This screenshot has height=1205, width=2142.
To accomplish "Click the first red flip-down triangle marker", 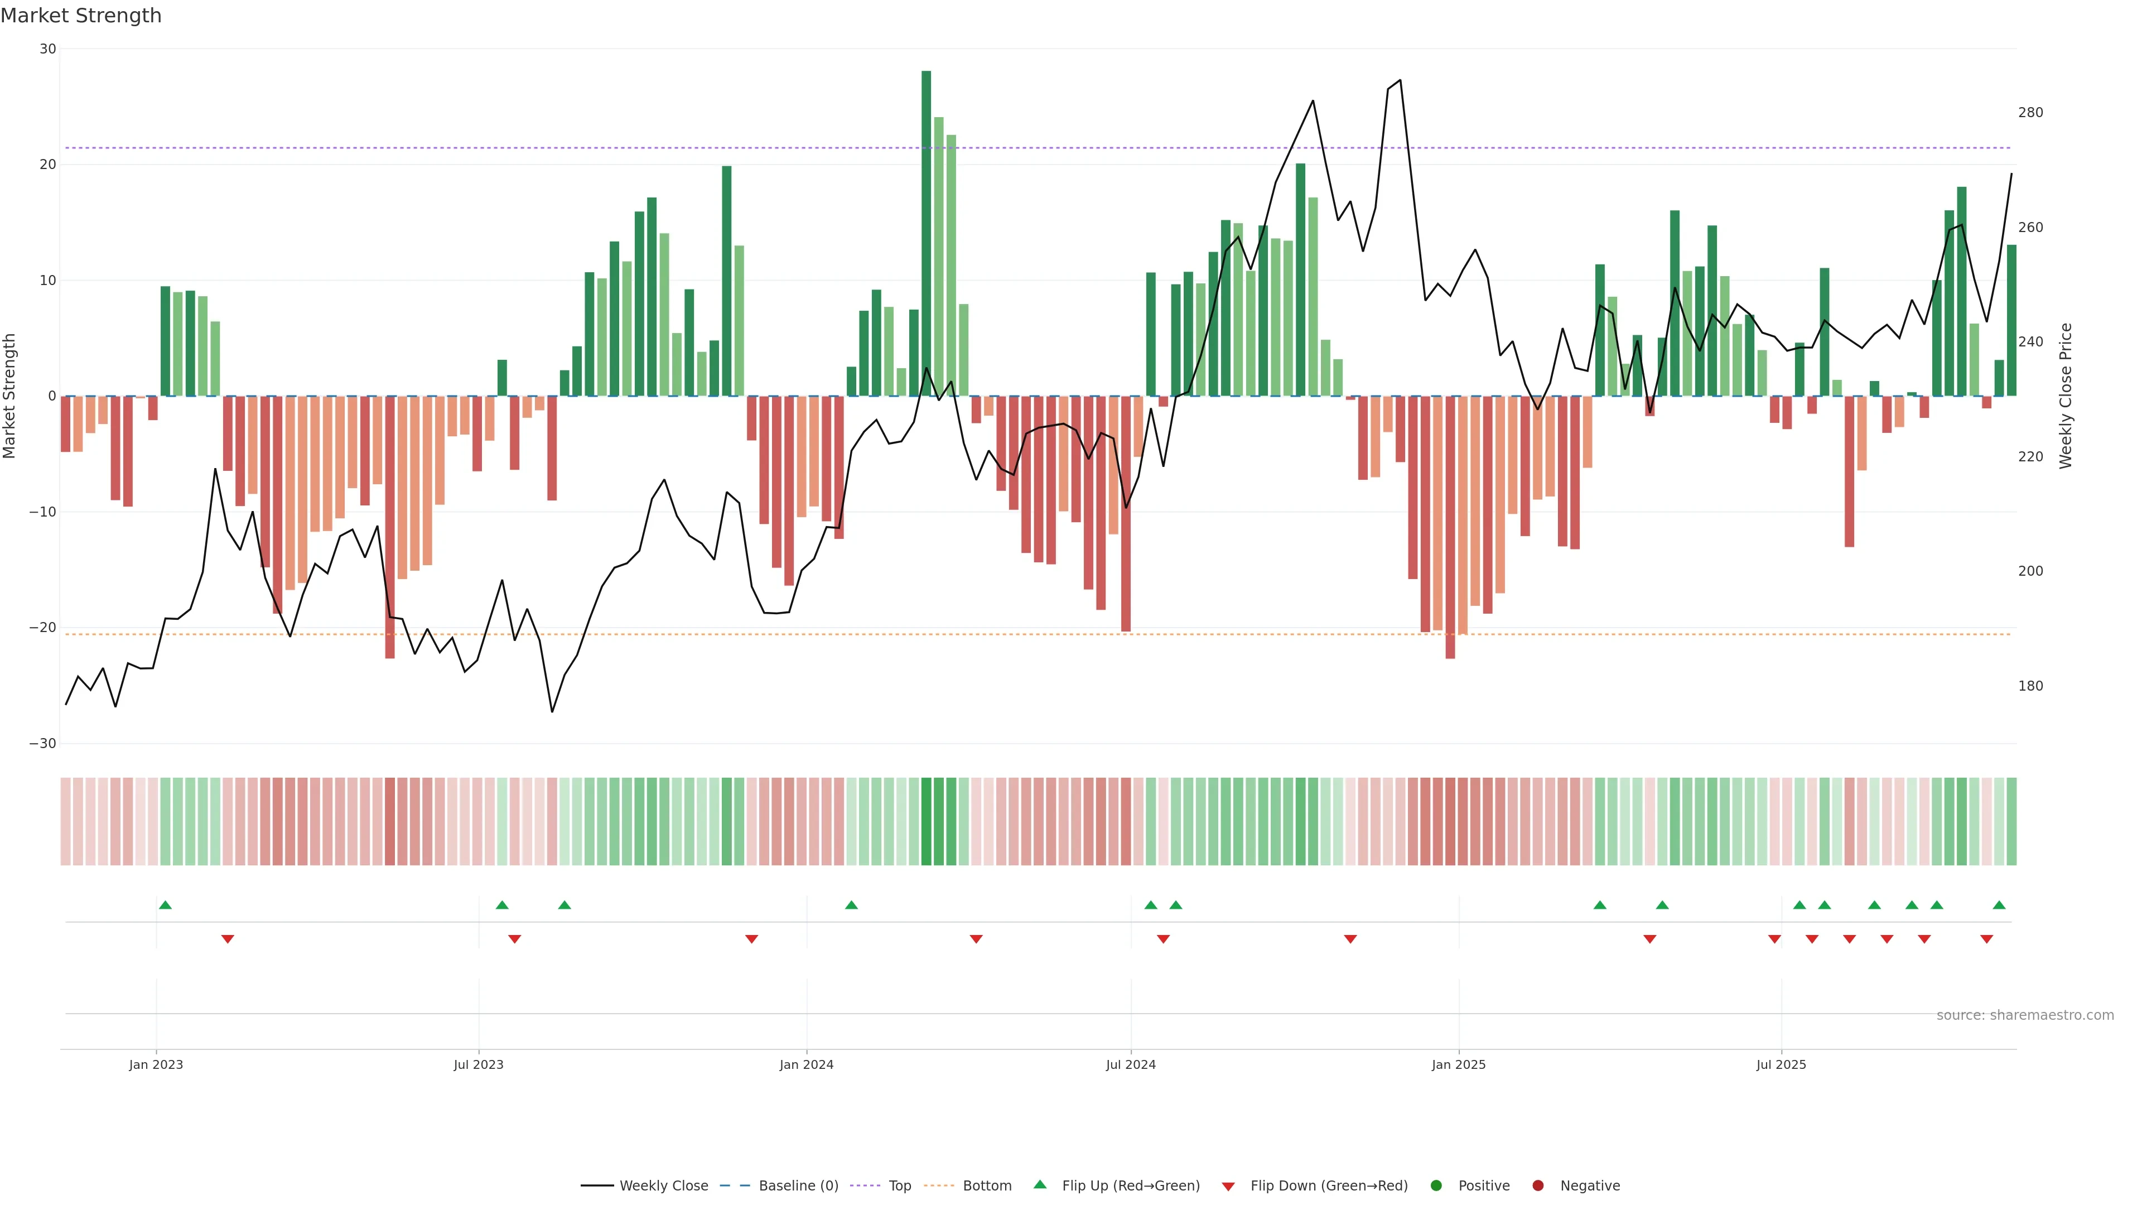I will [x=227, y=939].
